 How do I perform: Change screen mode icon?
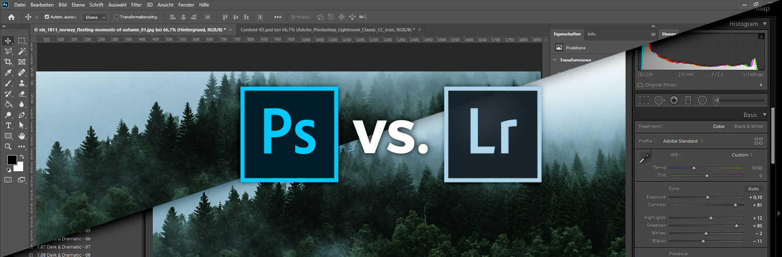[x=22, y=179]
